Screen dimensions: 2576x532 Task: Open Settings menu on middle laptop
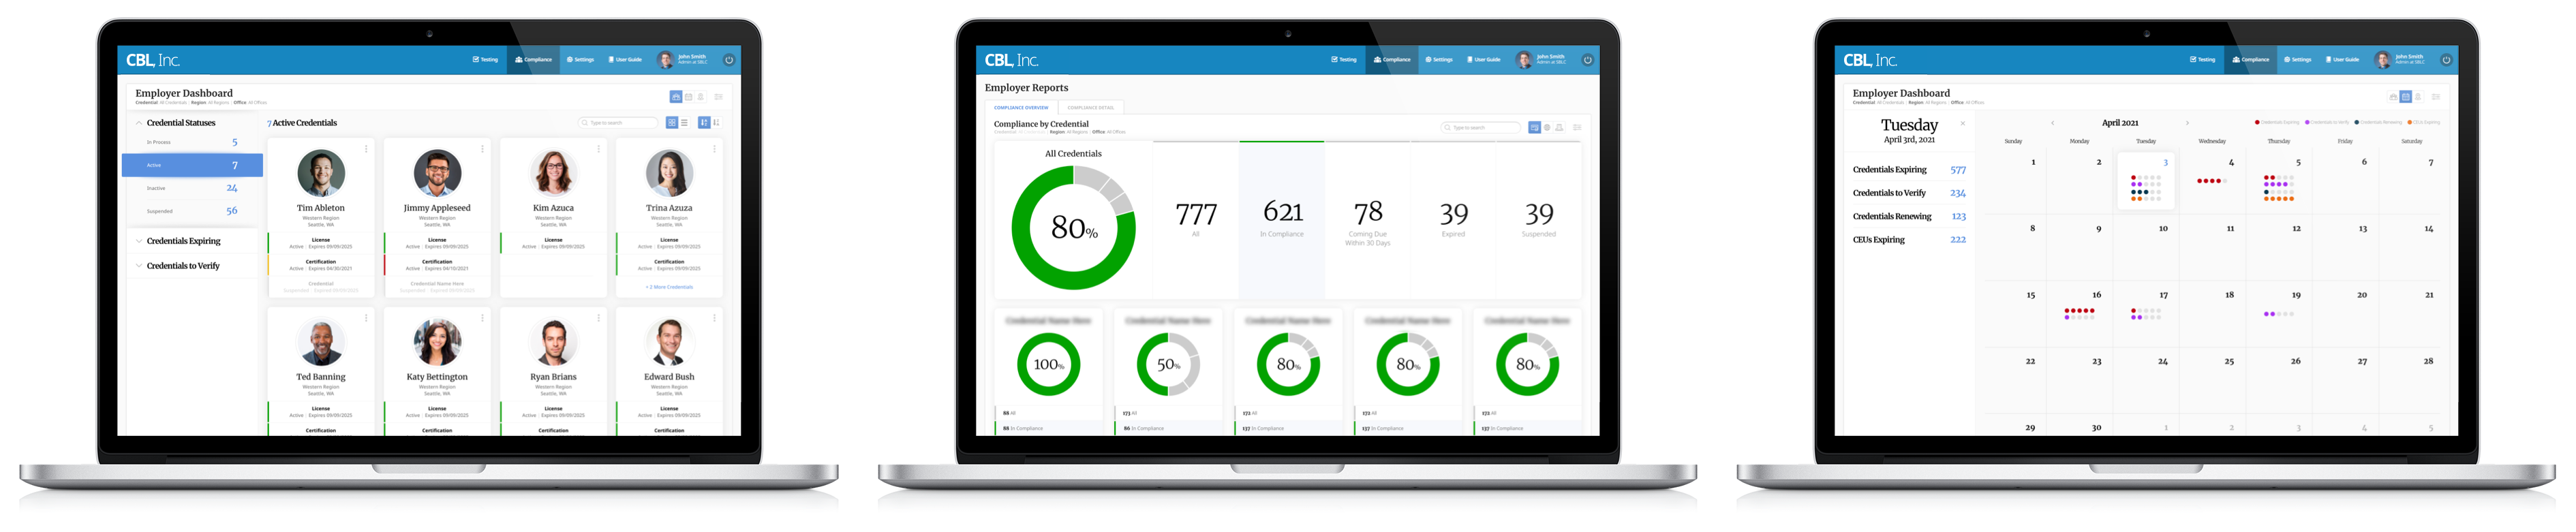1439,60
